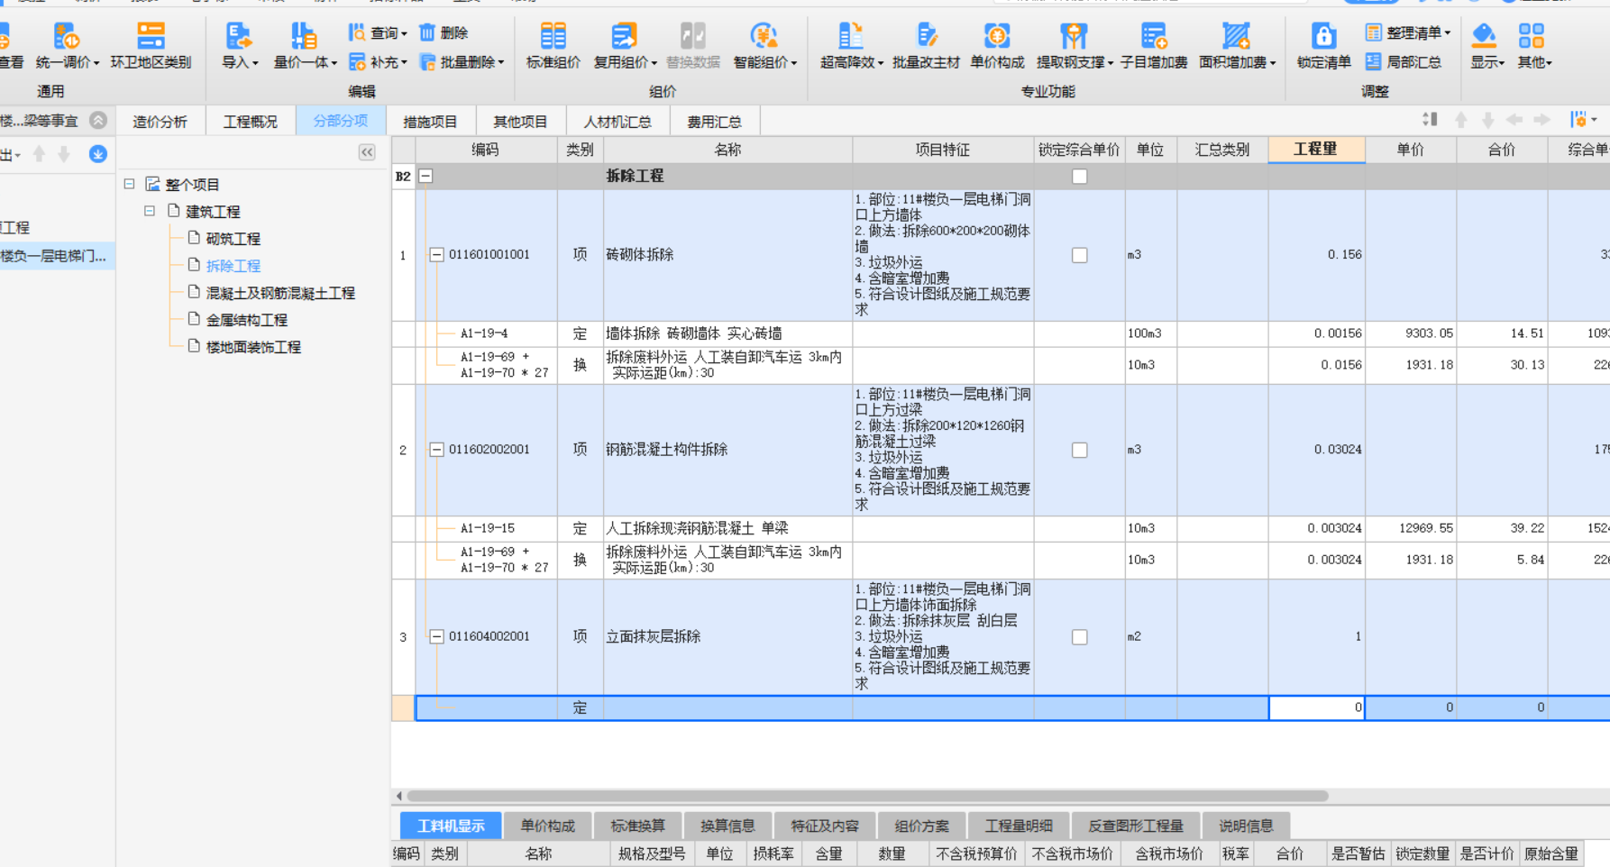Click the 统一调价 toolbar icon
Viewport: 1610px width, 867px height.
pyautogui.click(x=67, y=37)
